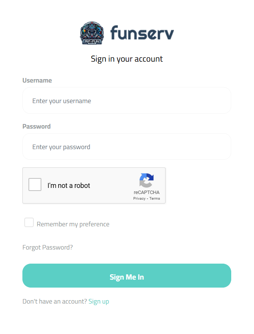Check the I'm not a robot box
Screen dimensions: 254x334
click(35, 184)
